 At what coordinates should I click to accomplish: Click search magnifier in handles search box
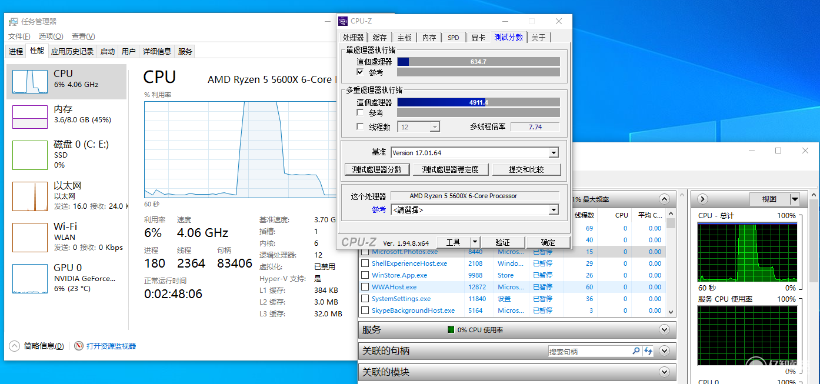click(636, 351)
